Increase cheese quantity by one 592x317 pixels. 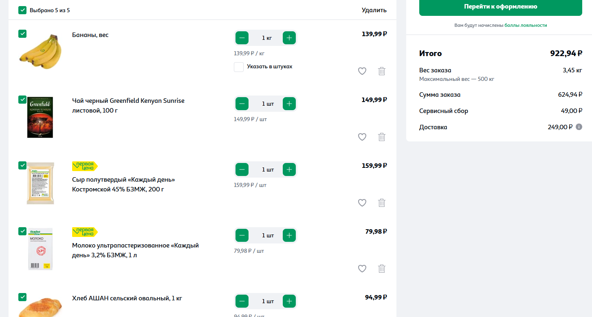(289, 169)
